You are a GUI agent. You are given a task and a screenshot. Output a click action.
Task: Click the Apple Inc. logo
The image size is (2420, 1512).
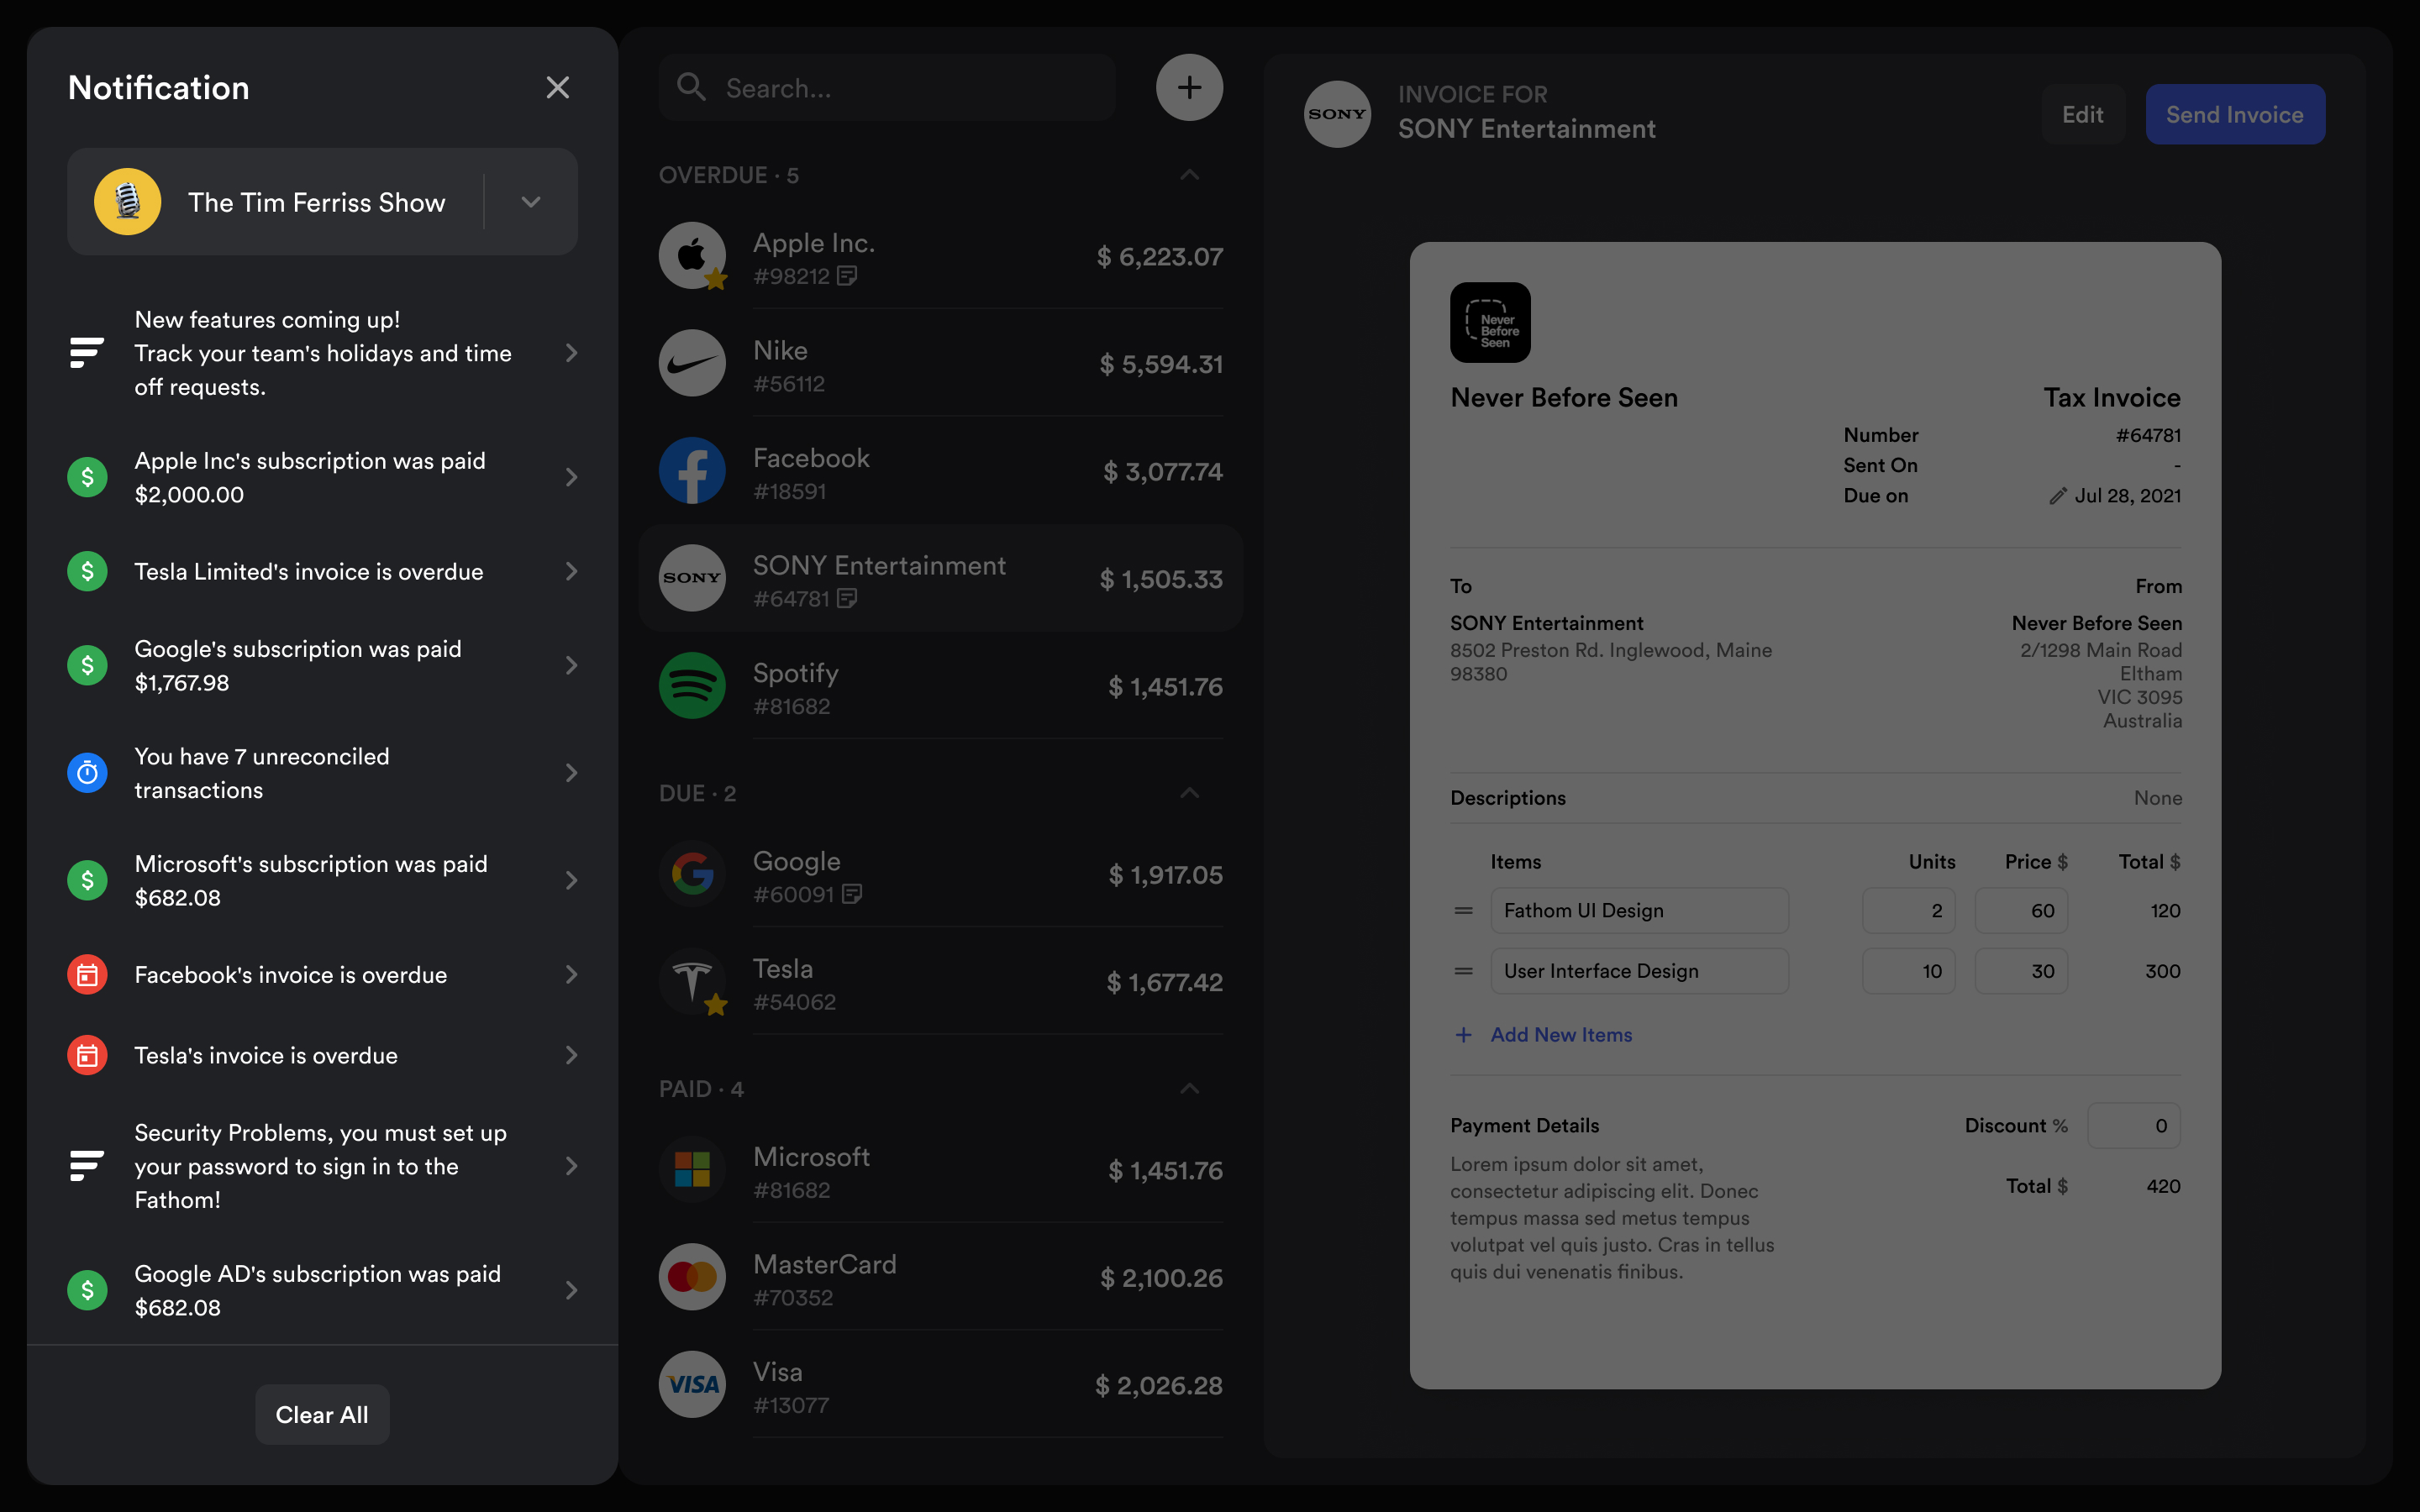[692, 256]
